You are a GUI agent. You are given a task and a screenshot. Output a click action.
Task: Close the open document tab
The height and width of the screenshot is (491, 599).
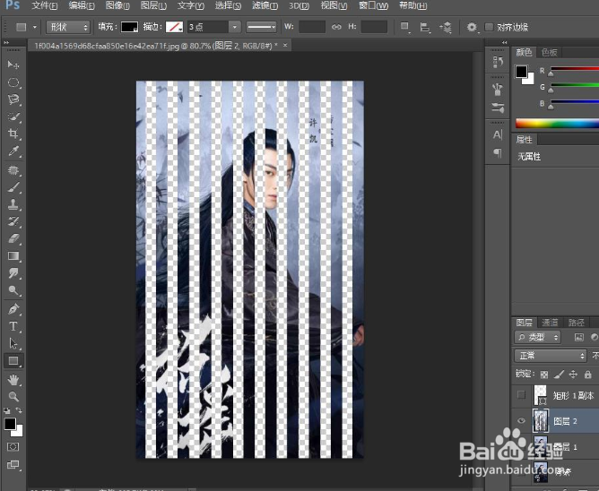[x=285, y=46]
